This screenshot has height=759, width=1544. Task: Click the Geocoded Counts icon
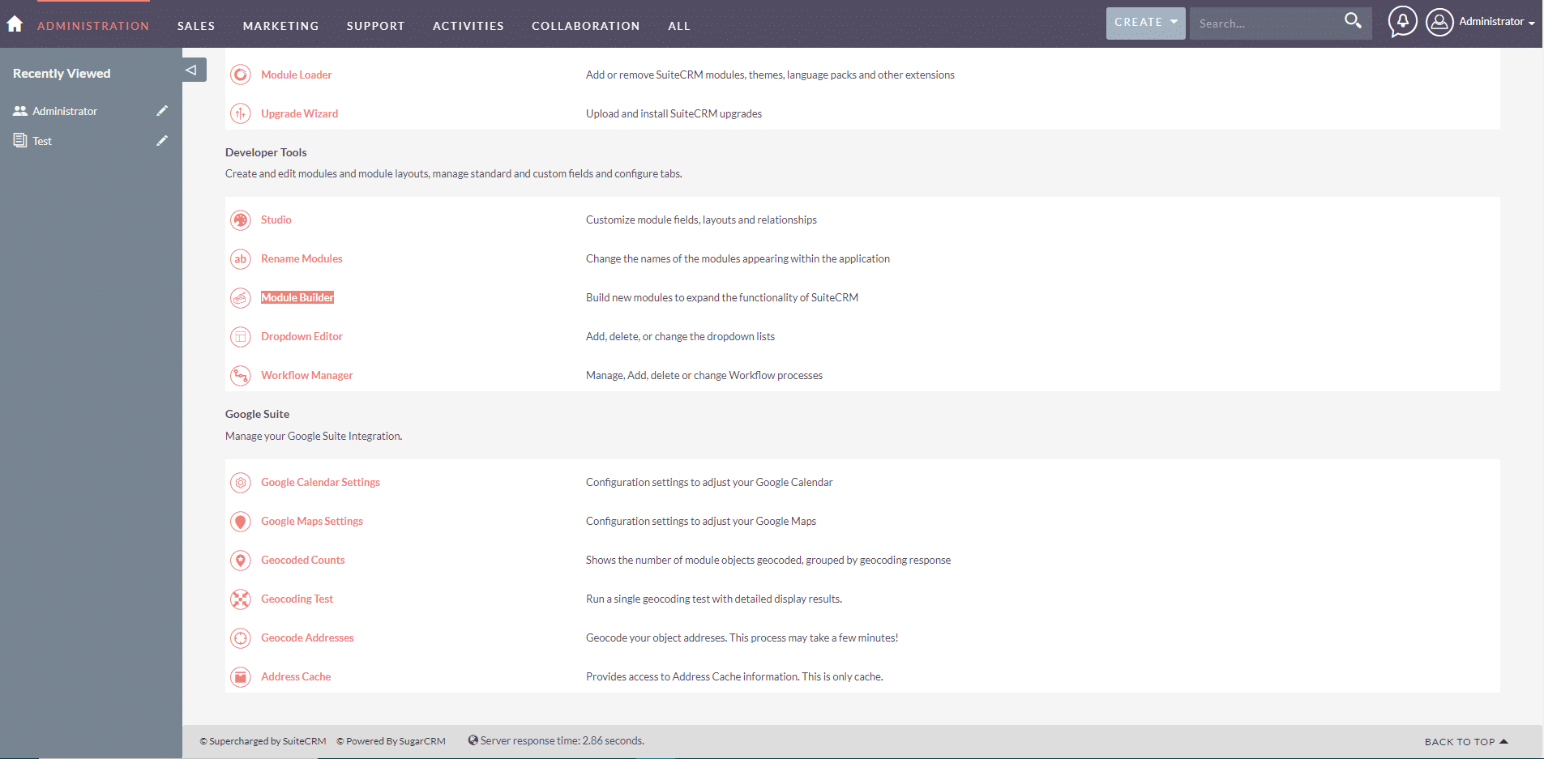(241, 560)
